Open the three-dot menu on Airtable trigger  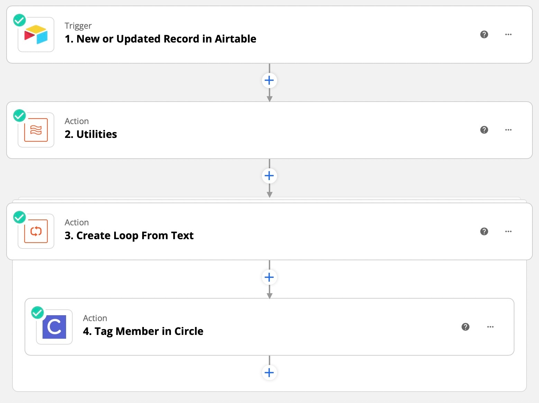[x=508, y=35]
